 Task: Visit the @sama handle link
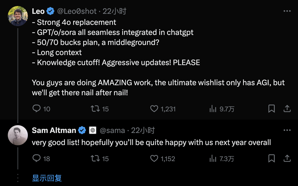click(112, 130)
